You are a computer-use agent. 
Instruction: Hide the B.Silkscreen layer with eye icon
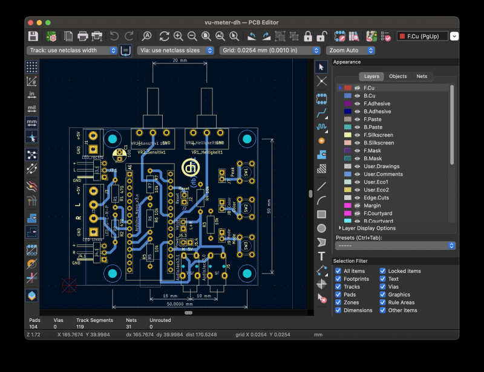tap(358, 143)
